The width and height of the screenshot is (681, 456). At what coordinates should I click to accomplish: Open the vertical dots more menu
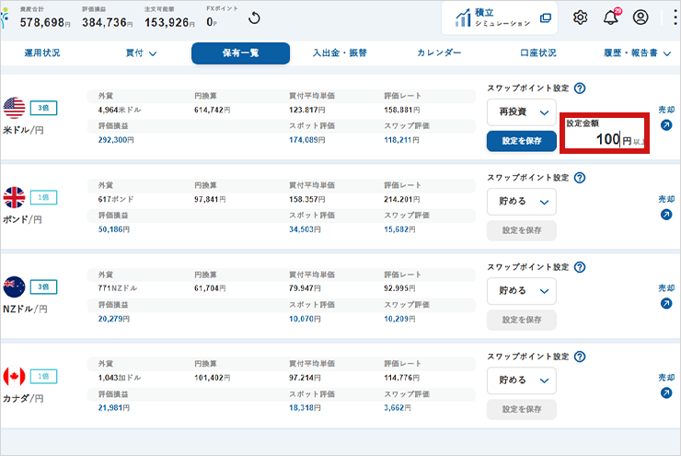click(x=675, y=18)
